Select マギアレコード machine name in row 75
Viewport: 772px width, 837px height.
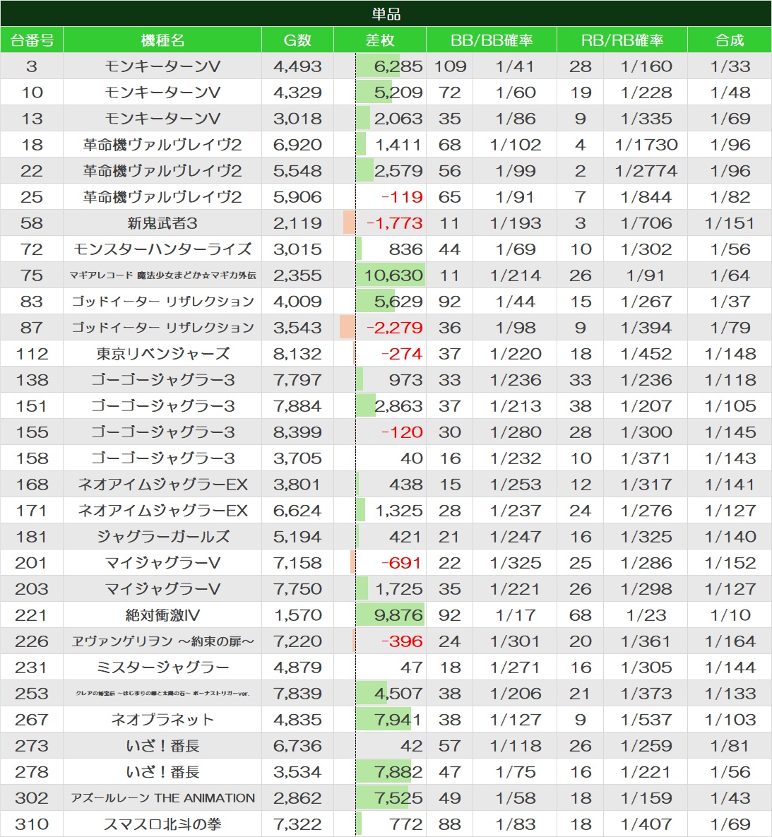pyautogui.click(x=162, y=275)
